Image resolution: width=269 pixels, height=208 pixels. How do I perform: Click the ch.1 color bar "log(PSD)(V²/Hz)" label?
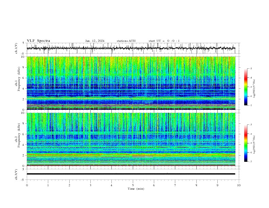click(x=254, y=89)
